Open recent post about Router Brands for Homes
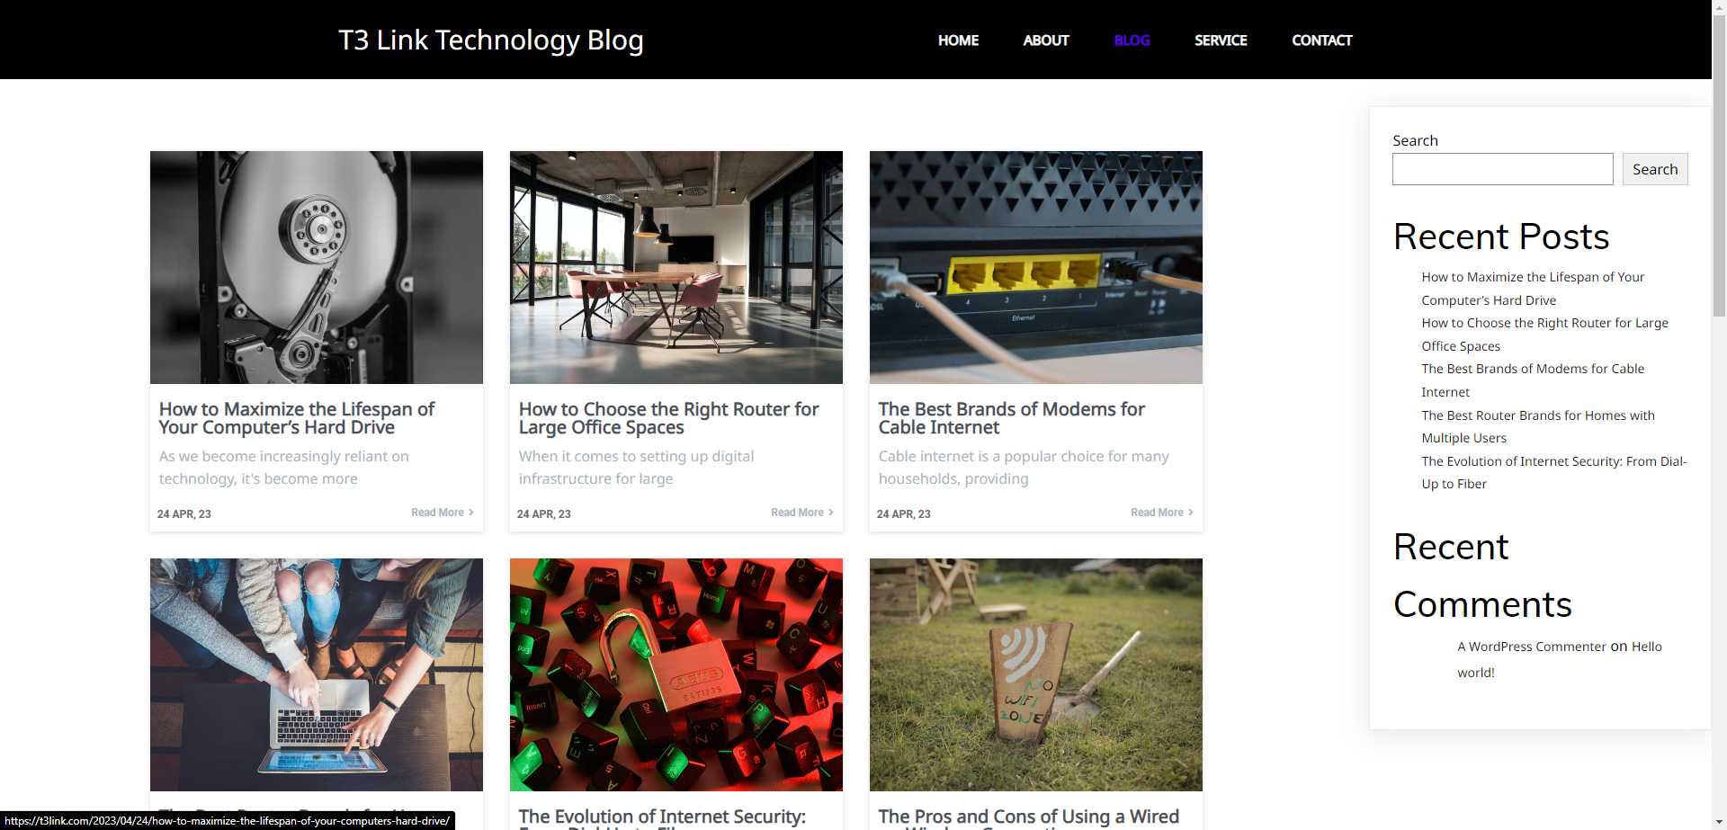Screen dimensions: 1727x830 point(1538,426)
